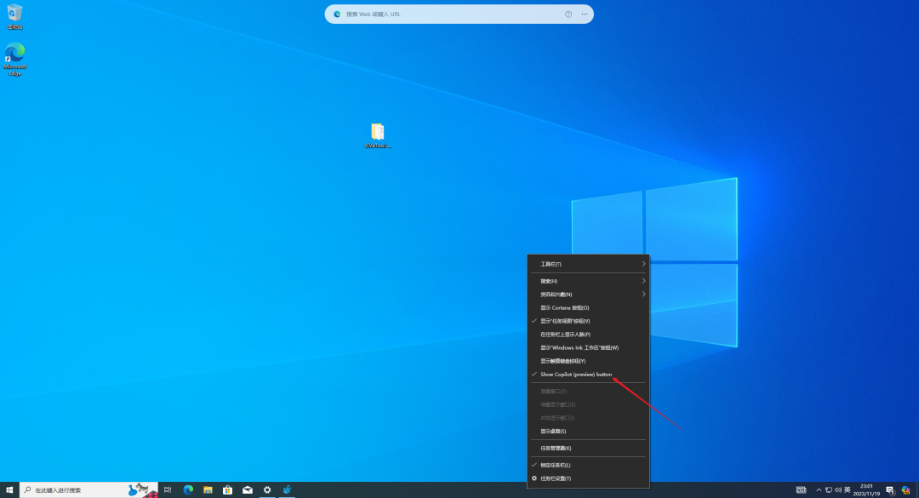The width and height of the screenshot is (919, 498).
Task: Open the Mail app on taskbar
Action: point(248,489)
